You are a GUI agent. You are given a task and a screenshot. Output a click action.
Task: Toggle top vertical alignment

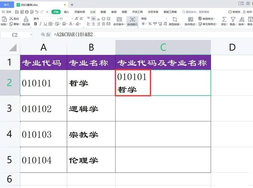88,18
